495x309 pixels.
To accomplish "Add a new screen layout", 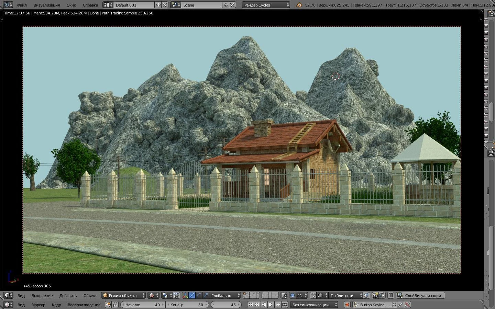I will [158, 5].
